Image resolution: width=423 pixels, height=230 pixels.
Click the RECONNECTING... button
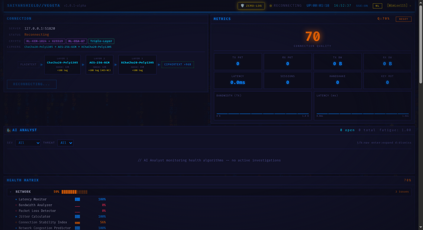tap(31, 84)
